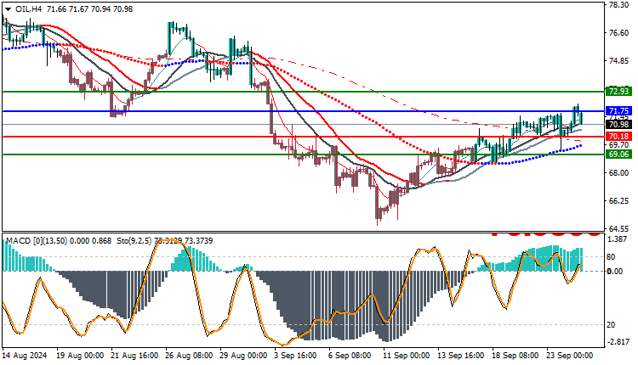
Task: Click the 20 stochastic level label
Action: click(x=611, y=325)
